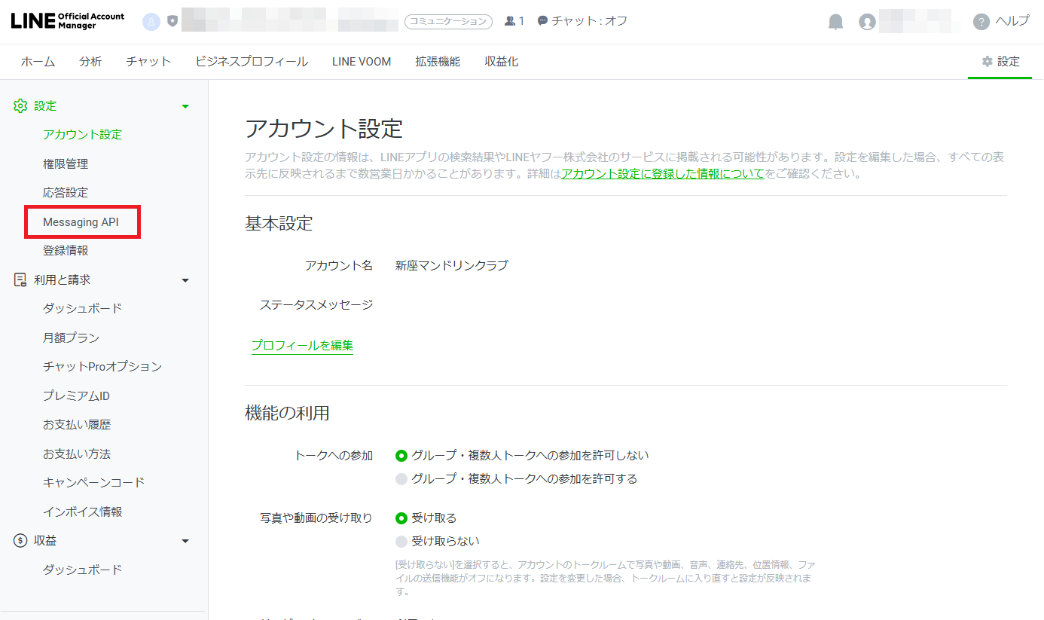1044x620 pixels.
Task: Collapse the 設定 sidebar section arrow
Action: point(185,106)
